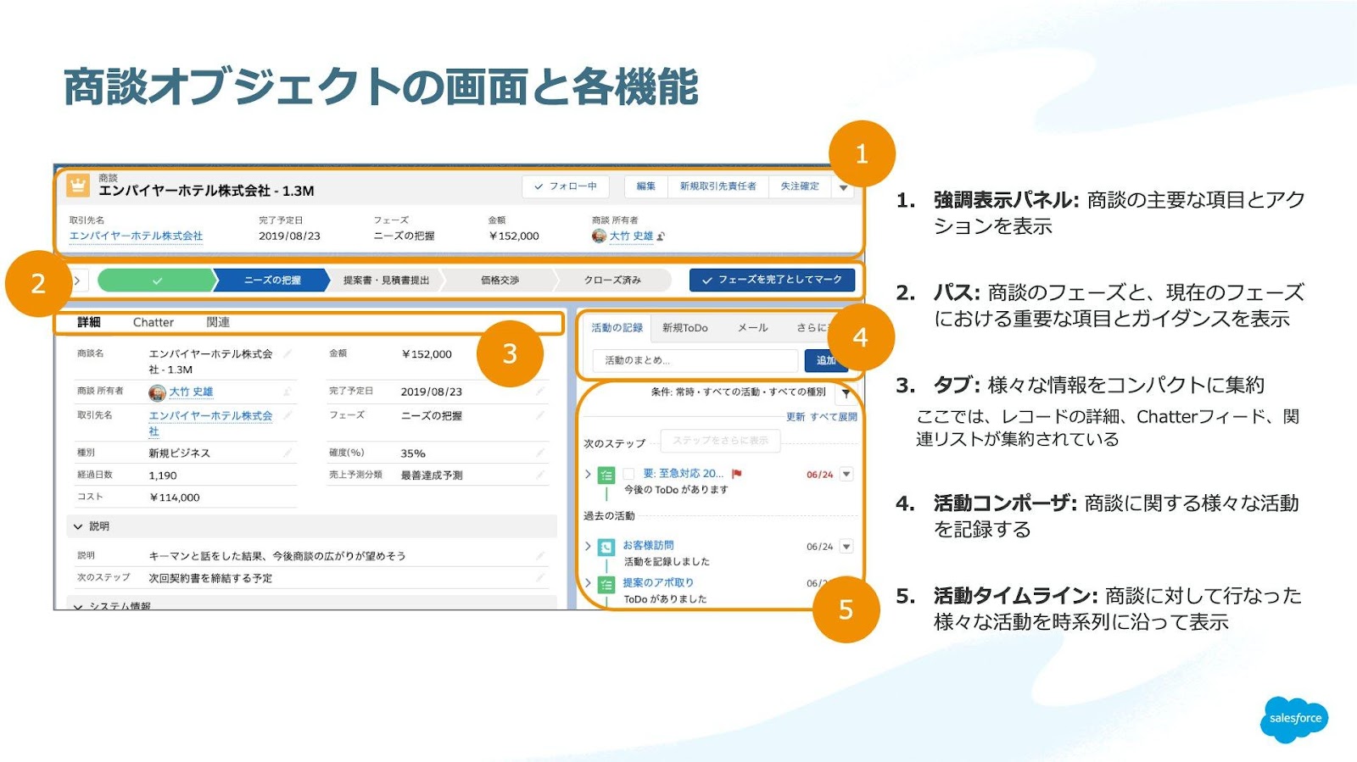Click フェーズを完了としてマーク button
Screen dimensions: 1357x762
pyautogui.click(x=772, y=280)
